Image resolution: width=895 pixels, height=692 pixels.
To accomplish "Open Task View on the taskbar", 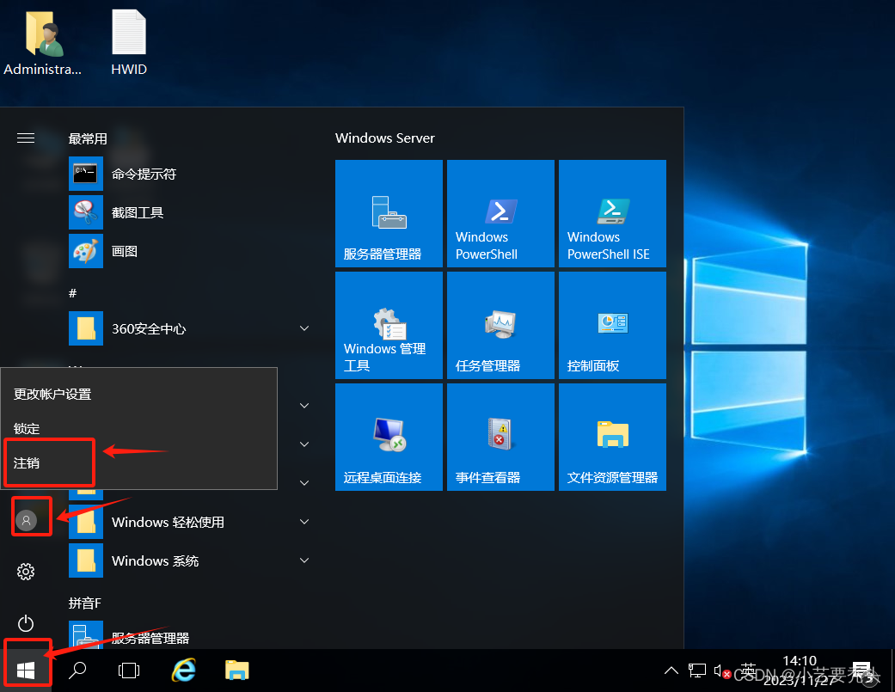I will (129, 671).
